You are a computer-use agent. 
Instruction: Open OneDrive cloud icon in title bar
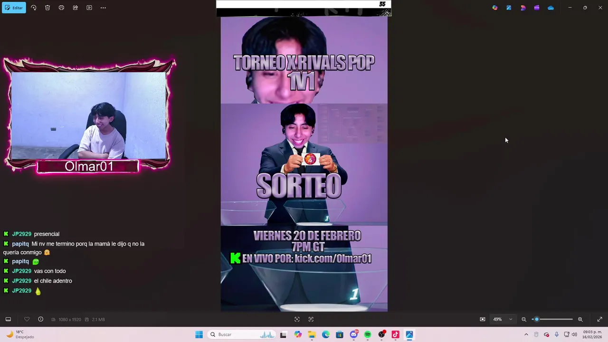[x=551, y=8]
